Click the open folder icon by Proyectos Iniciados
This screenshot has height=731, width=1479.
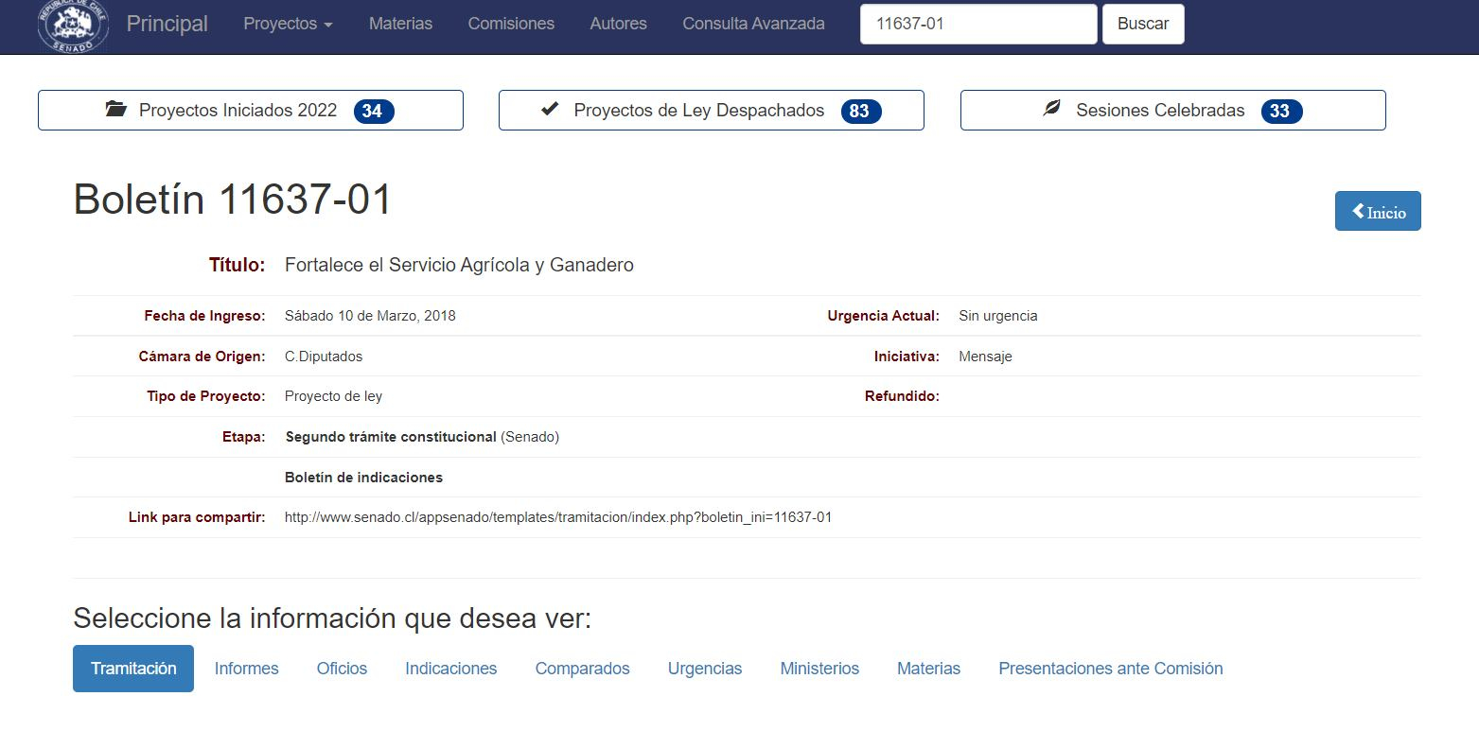point(115,110)
